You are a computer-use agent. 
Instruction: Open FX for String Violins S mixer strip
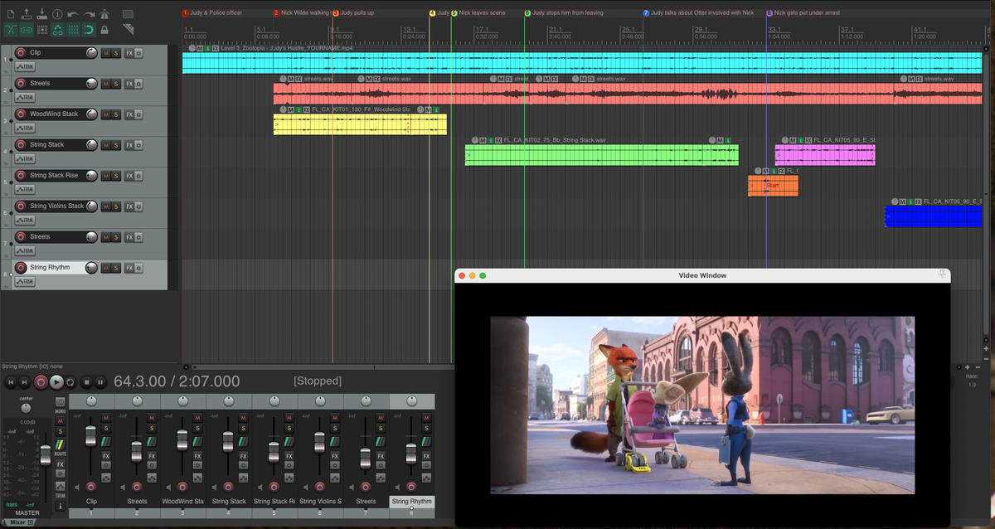point(334,456)
